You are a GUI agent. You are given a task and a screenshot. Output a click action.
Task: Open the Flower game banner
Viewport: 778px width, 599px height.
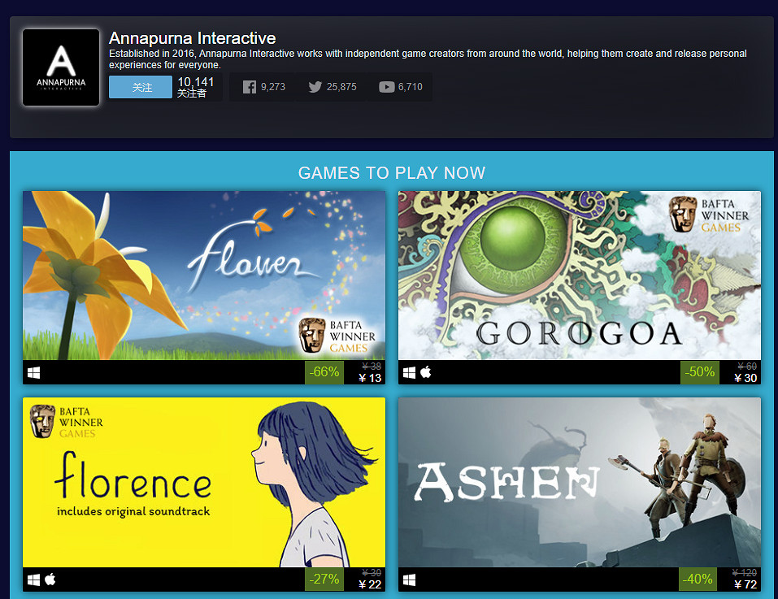(203, 276)
